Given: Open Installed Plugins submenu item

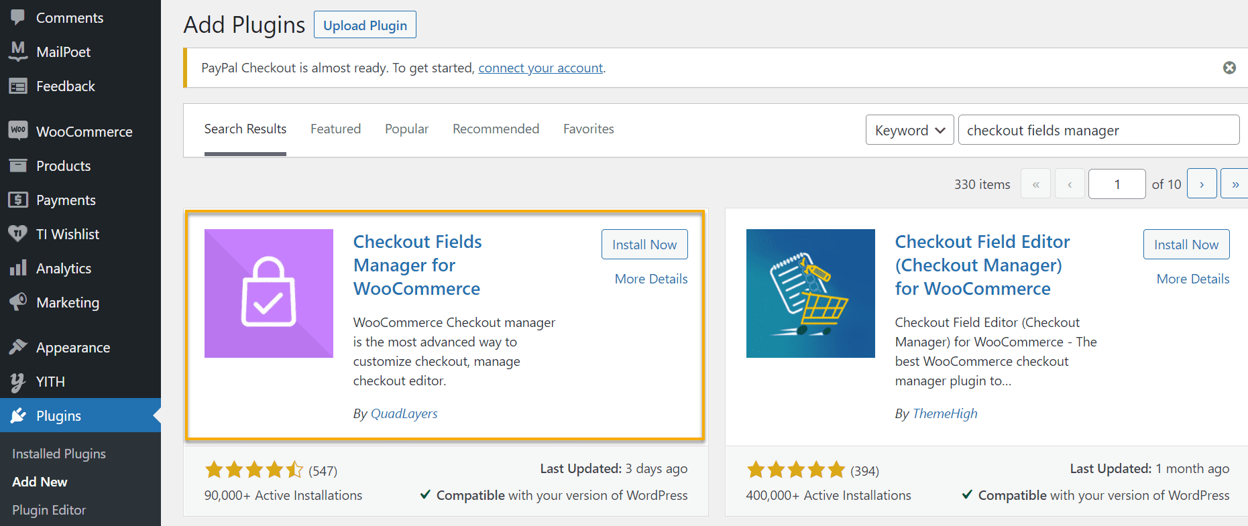Looking at the screenshot, I should coord(59,454).
